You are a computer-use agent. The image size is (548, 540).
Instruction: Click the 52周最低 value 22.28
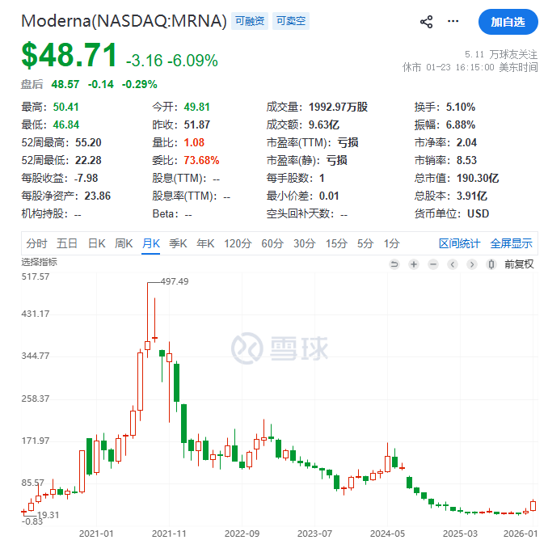click(88, 160)
